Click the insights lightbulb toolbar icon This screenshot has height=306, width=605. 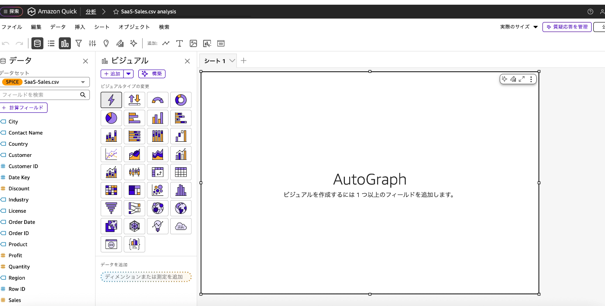(x=106, y=43)
